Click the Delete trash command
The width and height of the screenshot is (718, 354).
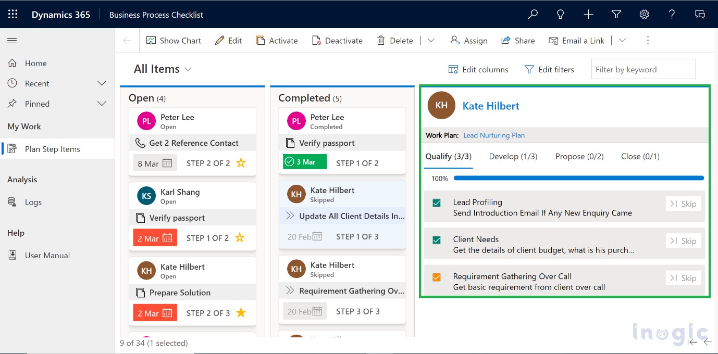(x=395, y=41)
